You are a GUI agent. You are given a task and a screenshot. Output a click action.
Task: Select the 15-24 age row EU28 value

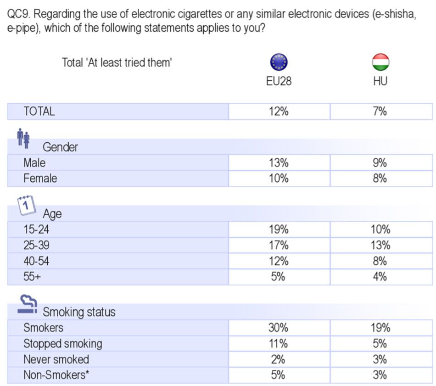point(279,229)
